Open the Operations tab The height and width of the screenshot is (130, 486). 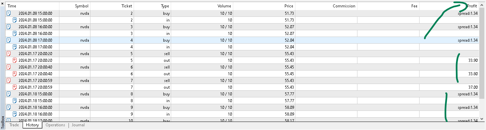(55, 125)
